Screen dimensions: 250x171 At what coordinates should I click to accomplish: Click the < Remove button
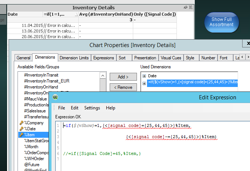[123, 87]
